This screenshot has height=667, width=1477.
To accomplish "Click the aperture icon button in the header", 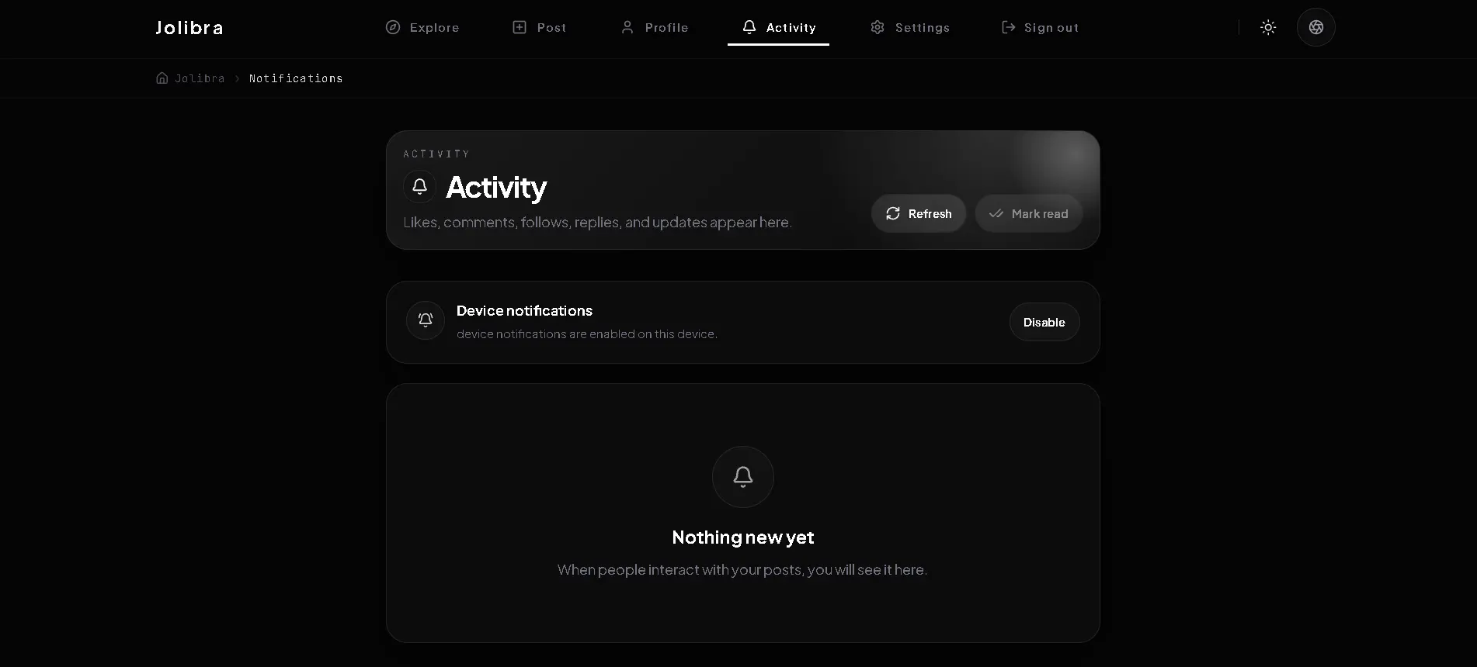I will click(x=1316, y=27).
